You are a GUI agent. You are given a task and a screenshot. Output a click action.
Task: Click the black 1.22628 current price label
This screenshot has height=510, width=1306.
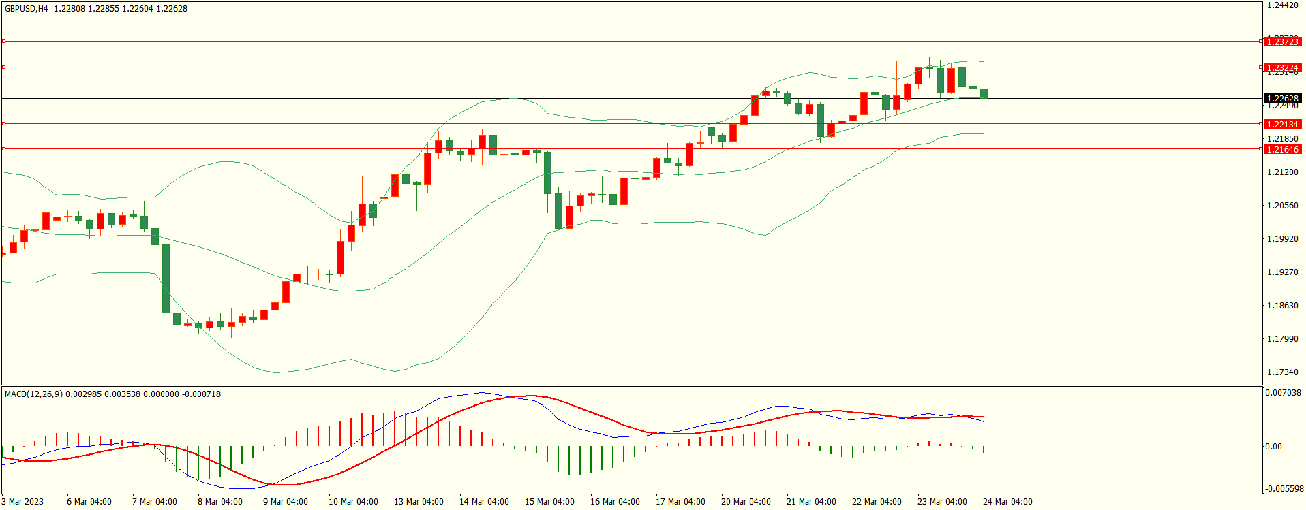click(x=1282, y=98)
